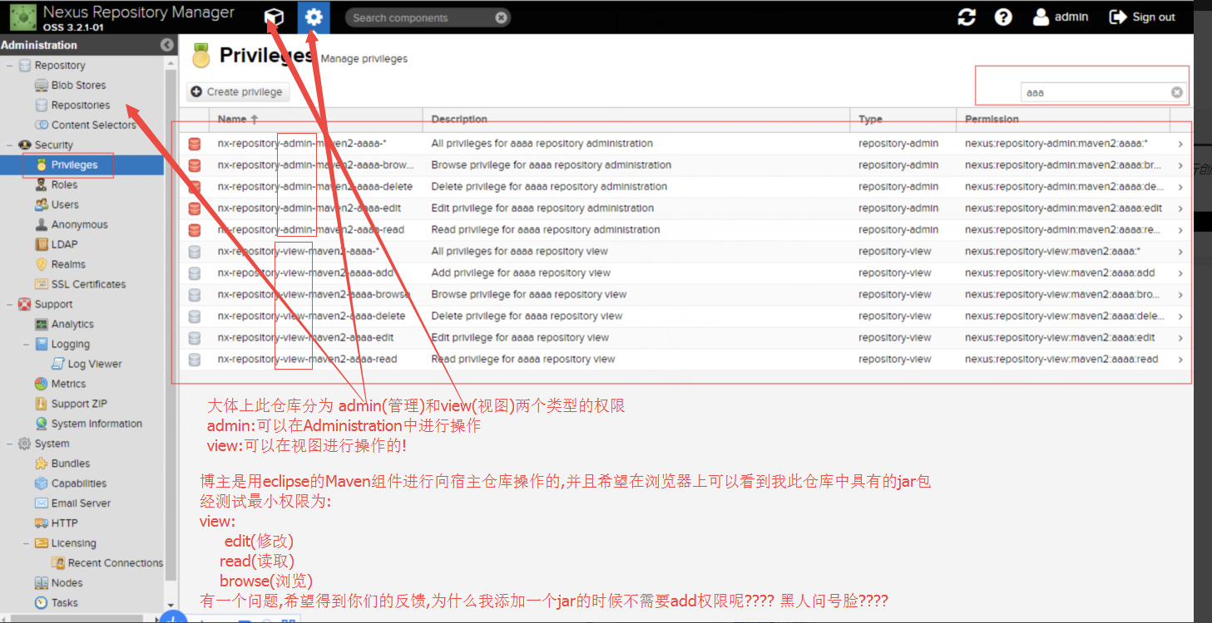This screenshot has height=623, width=1212.
Task: Sort by the Name column header
Action: (316, 120)
